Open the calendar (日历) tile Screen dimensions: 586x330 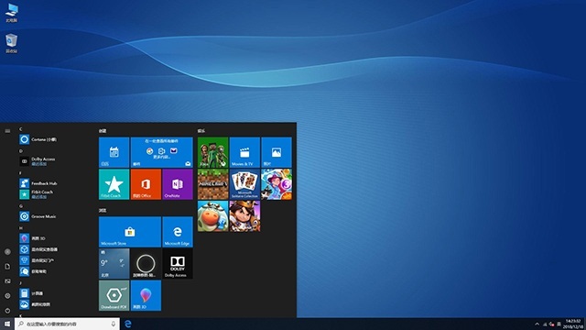tap(114, 152)
